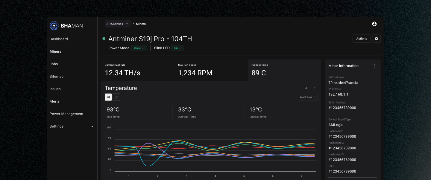
Task: Click day 1 on chart x-axis
Action: coord(129,176)
